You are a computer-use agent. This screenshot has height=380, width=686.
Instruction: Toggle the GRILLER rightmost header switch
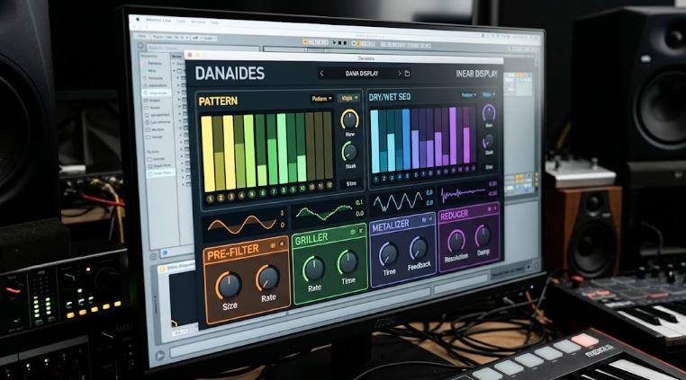[x=361, y=230]
